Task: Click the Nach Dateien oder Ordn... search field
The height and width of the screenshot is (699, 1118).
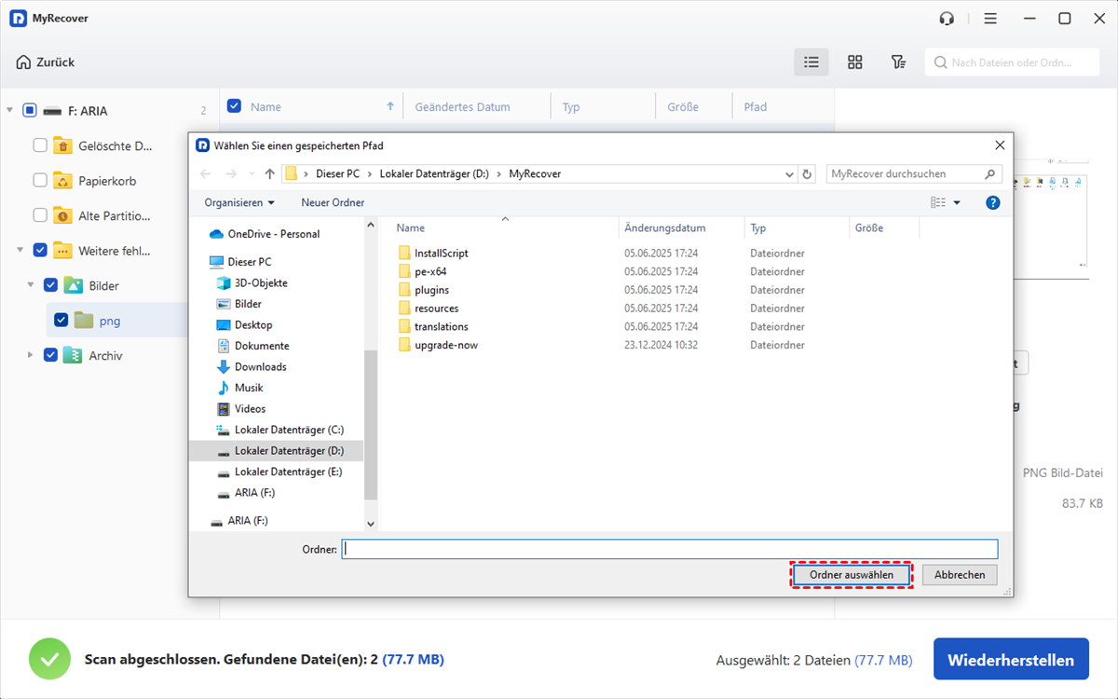Action: [1013, 62]
